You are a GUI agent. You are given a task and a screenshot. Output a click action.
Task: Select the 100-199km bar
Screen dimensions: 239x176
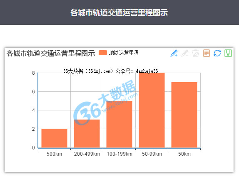click(x=119, y=124)
